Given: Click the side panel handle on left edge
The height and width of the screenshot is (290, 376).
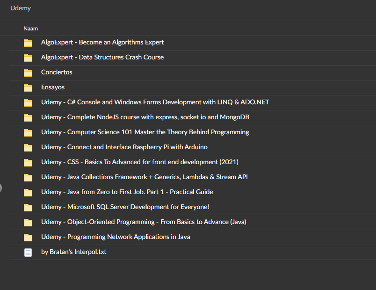Looking at the screenshot, I should [x=1, y=188].
